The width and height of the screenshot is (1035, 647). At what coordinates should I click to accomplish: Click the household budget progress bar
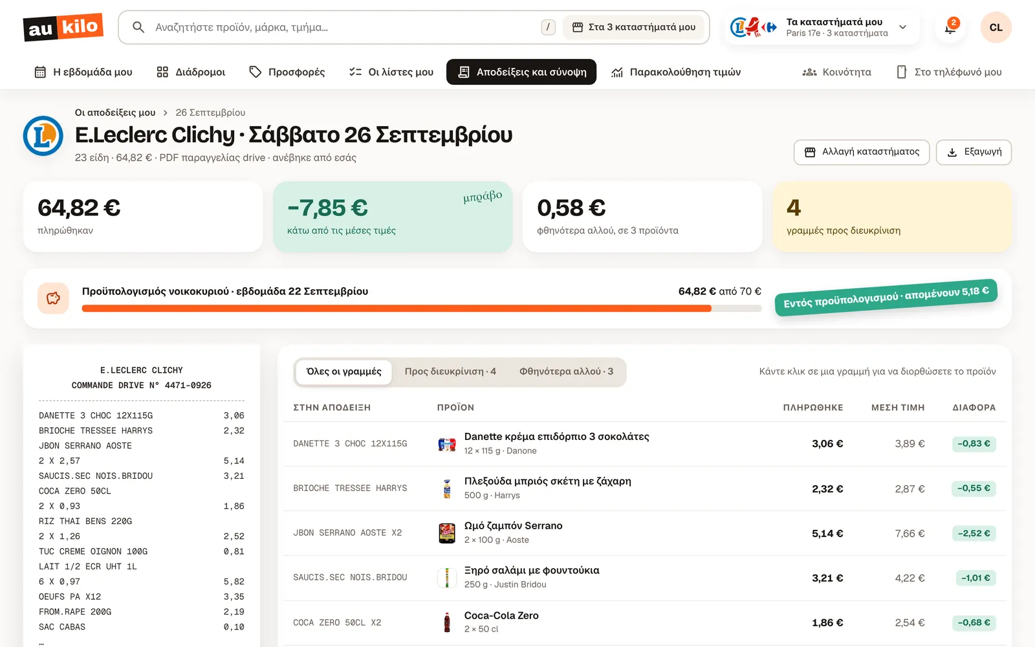click(422, 309)
